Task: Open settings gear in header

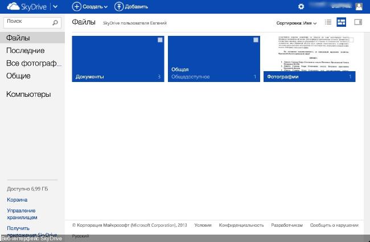Action: tap(301, 7)
